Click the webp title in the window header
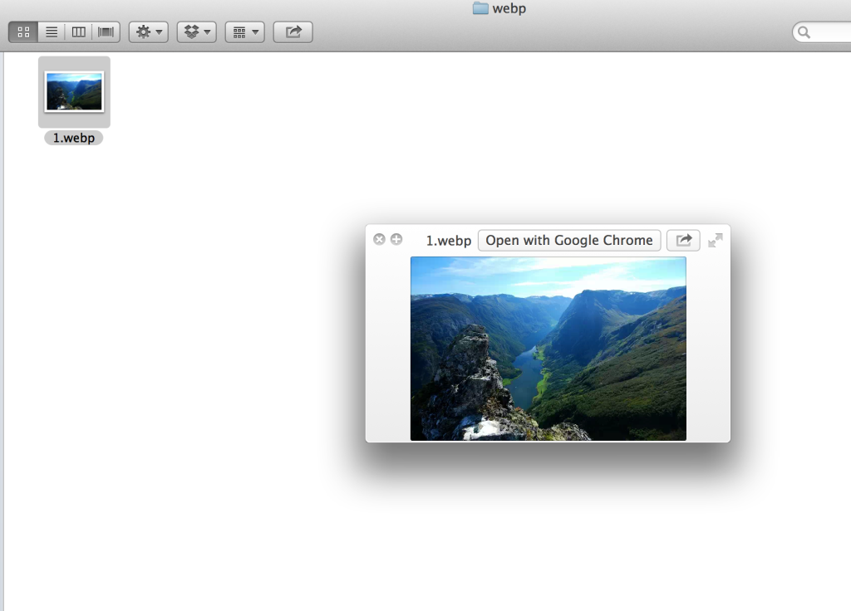 pos(510,8)
